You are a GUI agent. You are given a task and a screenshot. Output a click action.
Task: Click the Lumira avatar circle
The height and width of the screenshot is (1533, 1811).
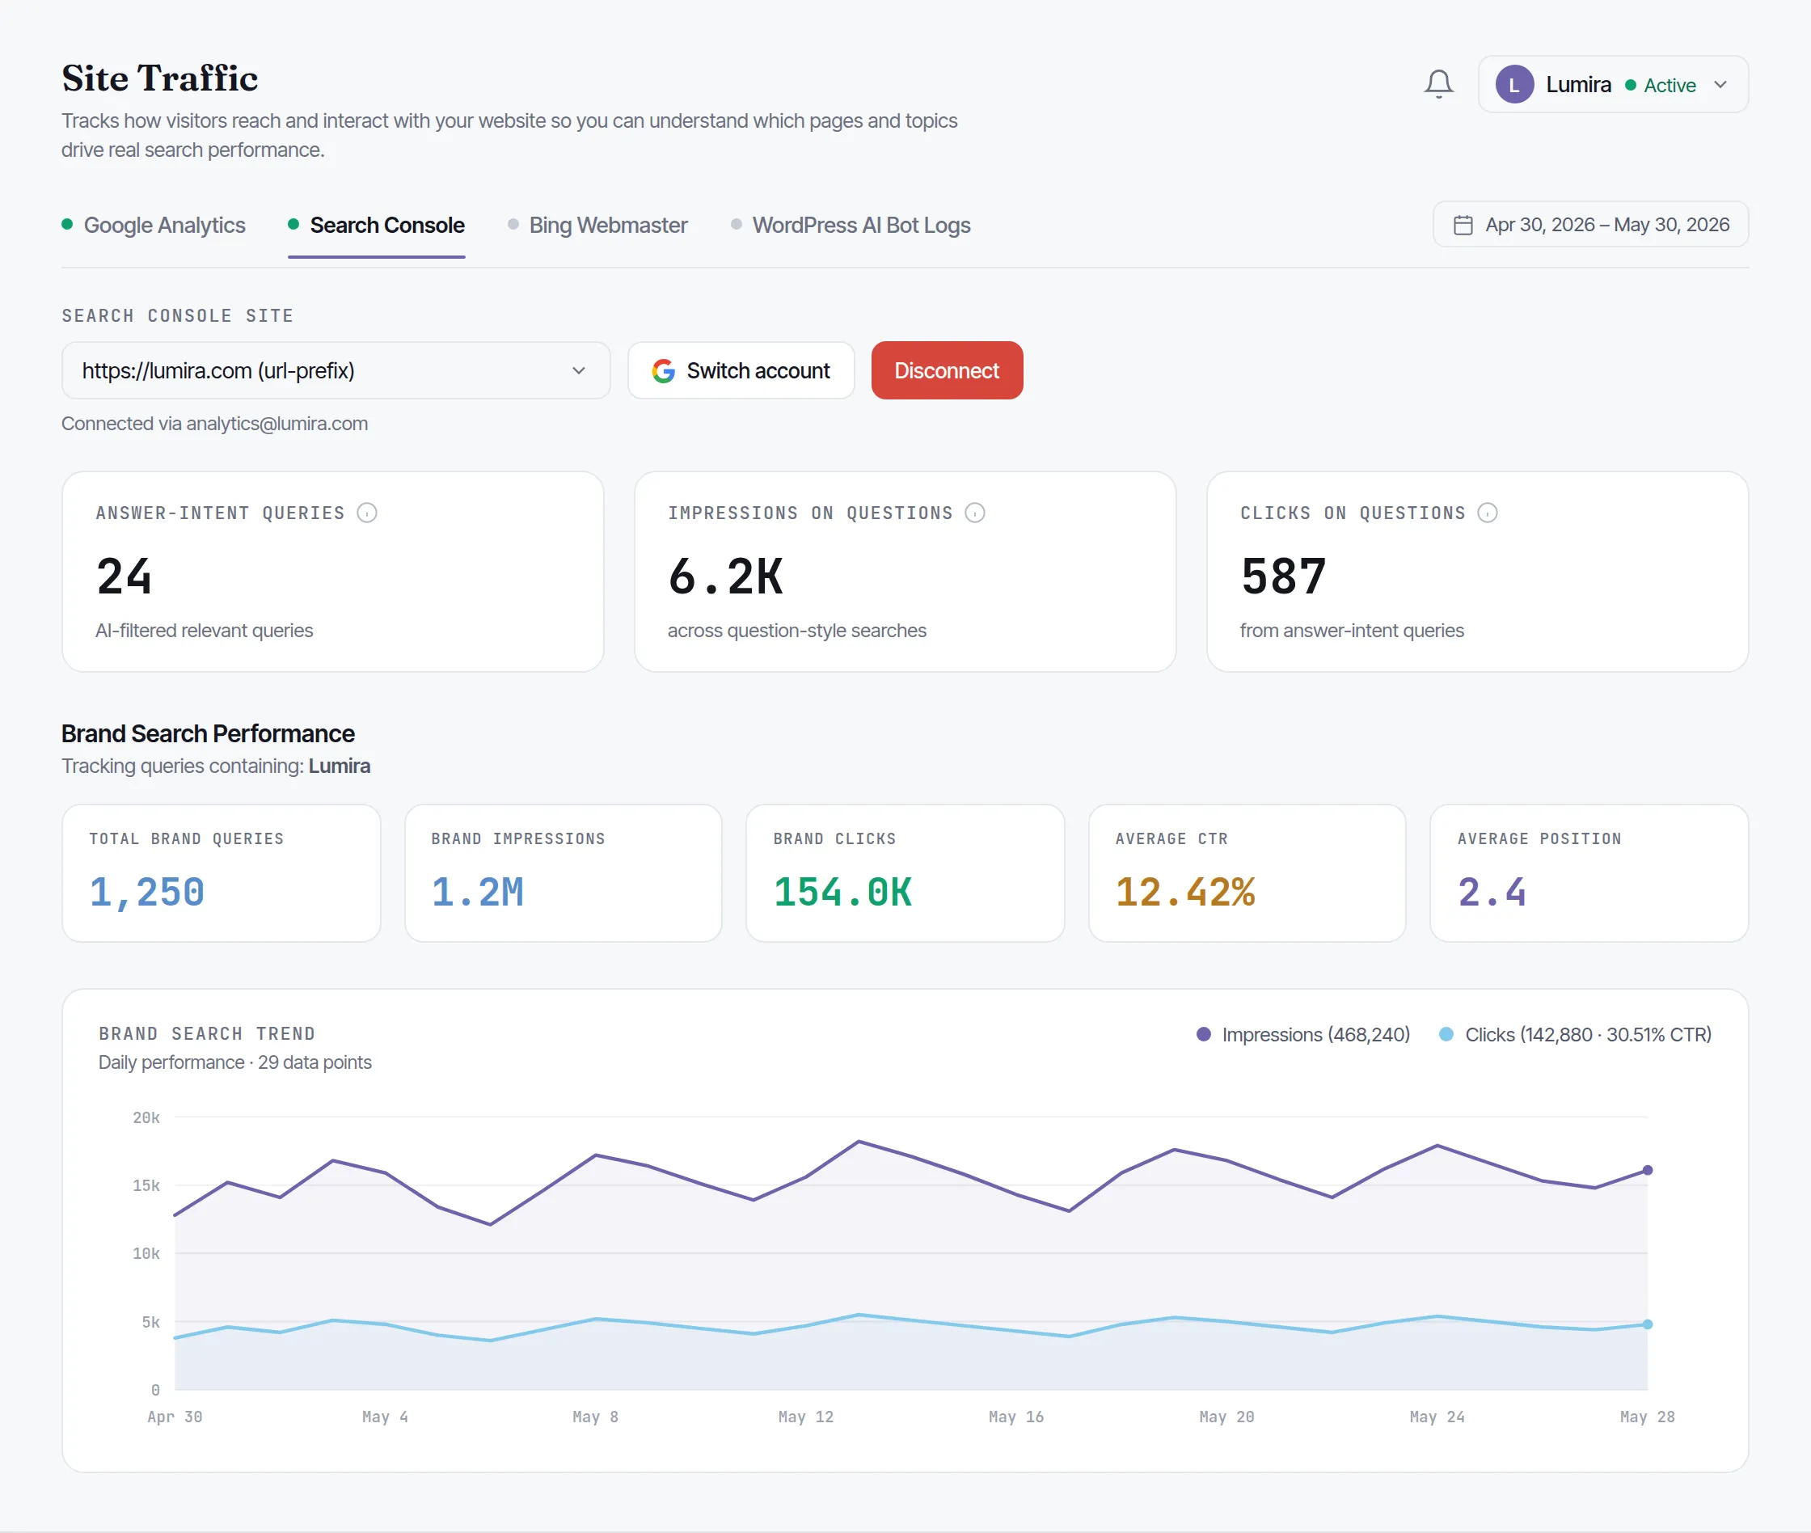click(1514, 84)
